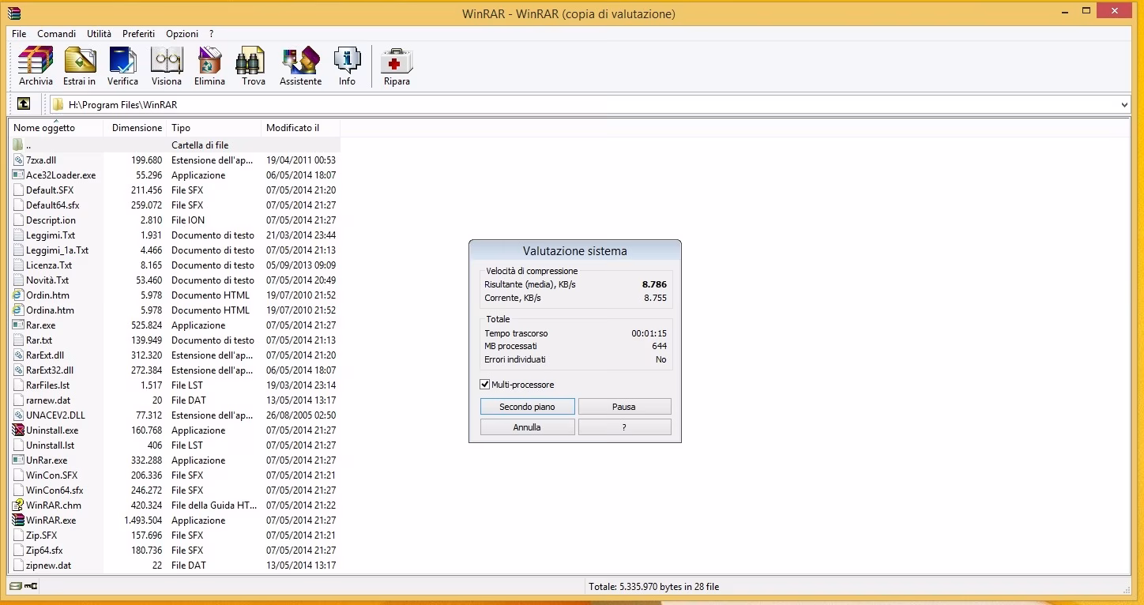Cancel benchmark with Annulla button

527,427
